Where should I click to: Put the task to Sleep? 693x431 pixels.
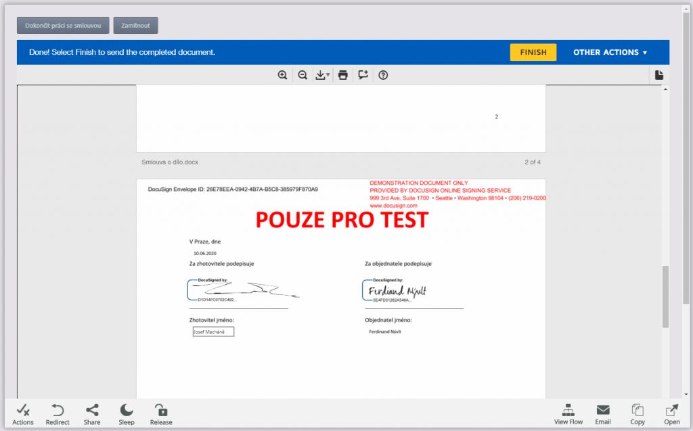[x=127, y=414]
